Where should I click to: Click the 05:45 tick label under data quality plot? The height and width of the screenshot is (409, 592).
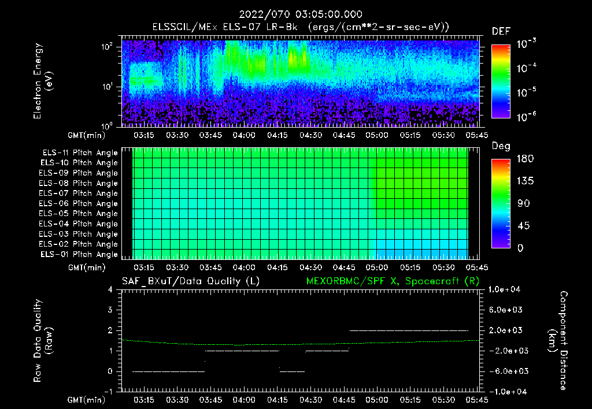point(476,400)
